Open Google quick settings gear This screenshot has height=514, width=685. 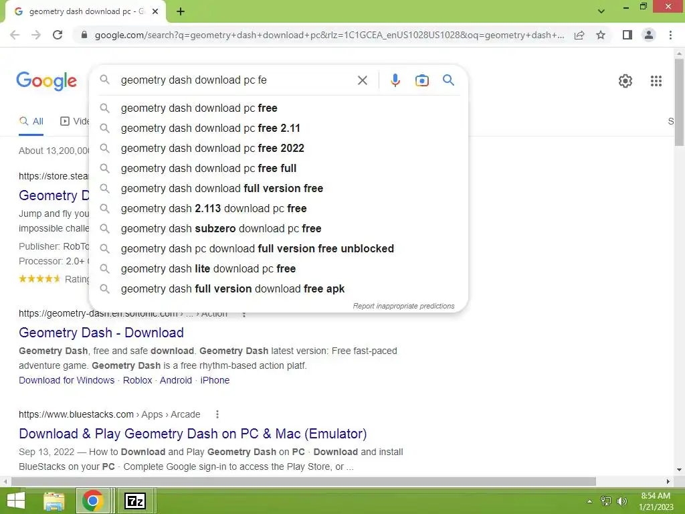pos(625,81)
